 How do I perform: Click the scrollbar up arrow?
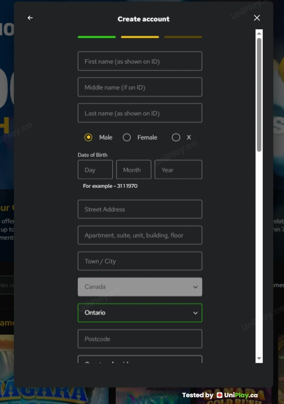(x=259, y=33)
